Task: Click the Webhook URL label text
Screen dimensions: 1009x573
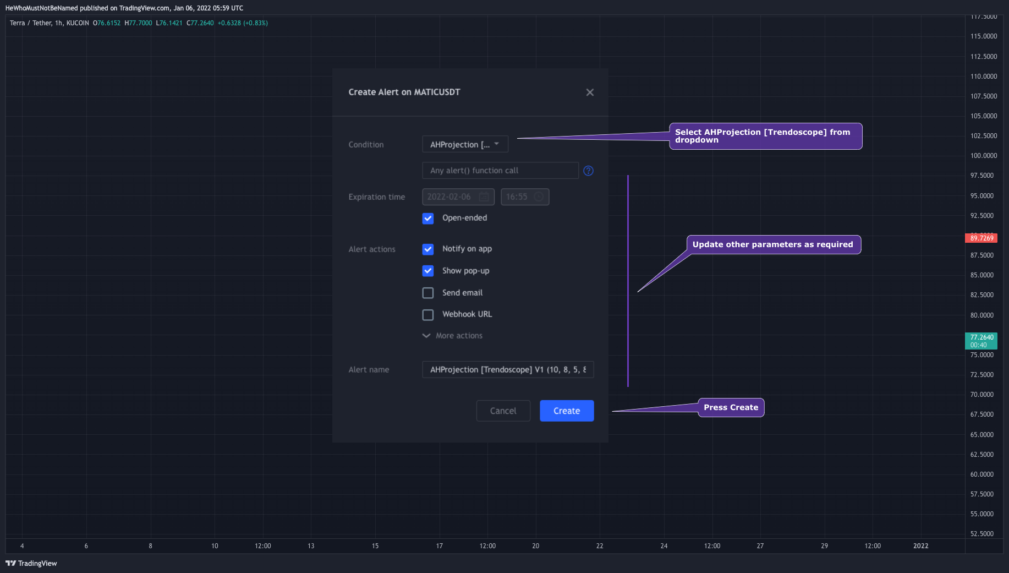Action: (x=467, y=314)
